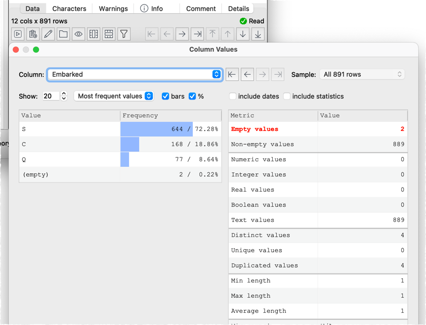Screen dimensions: 426x325
Task: Switch to the Characters tab
Action: point(69,8)
